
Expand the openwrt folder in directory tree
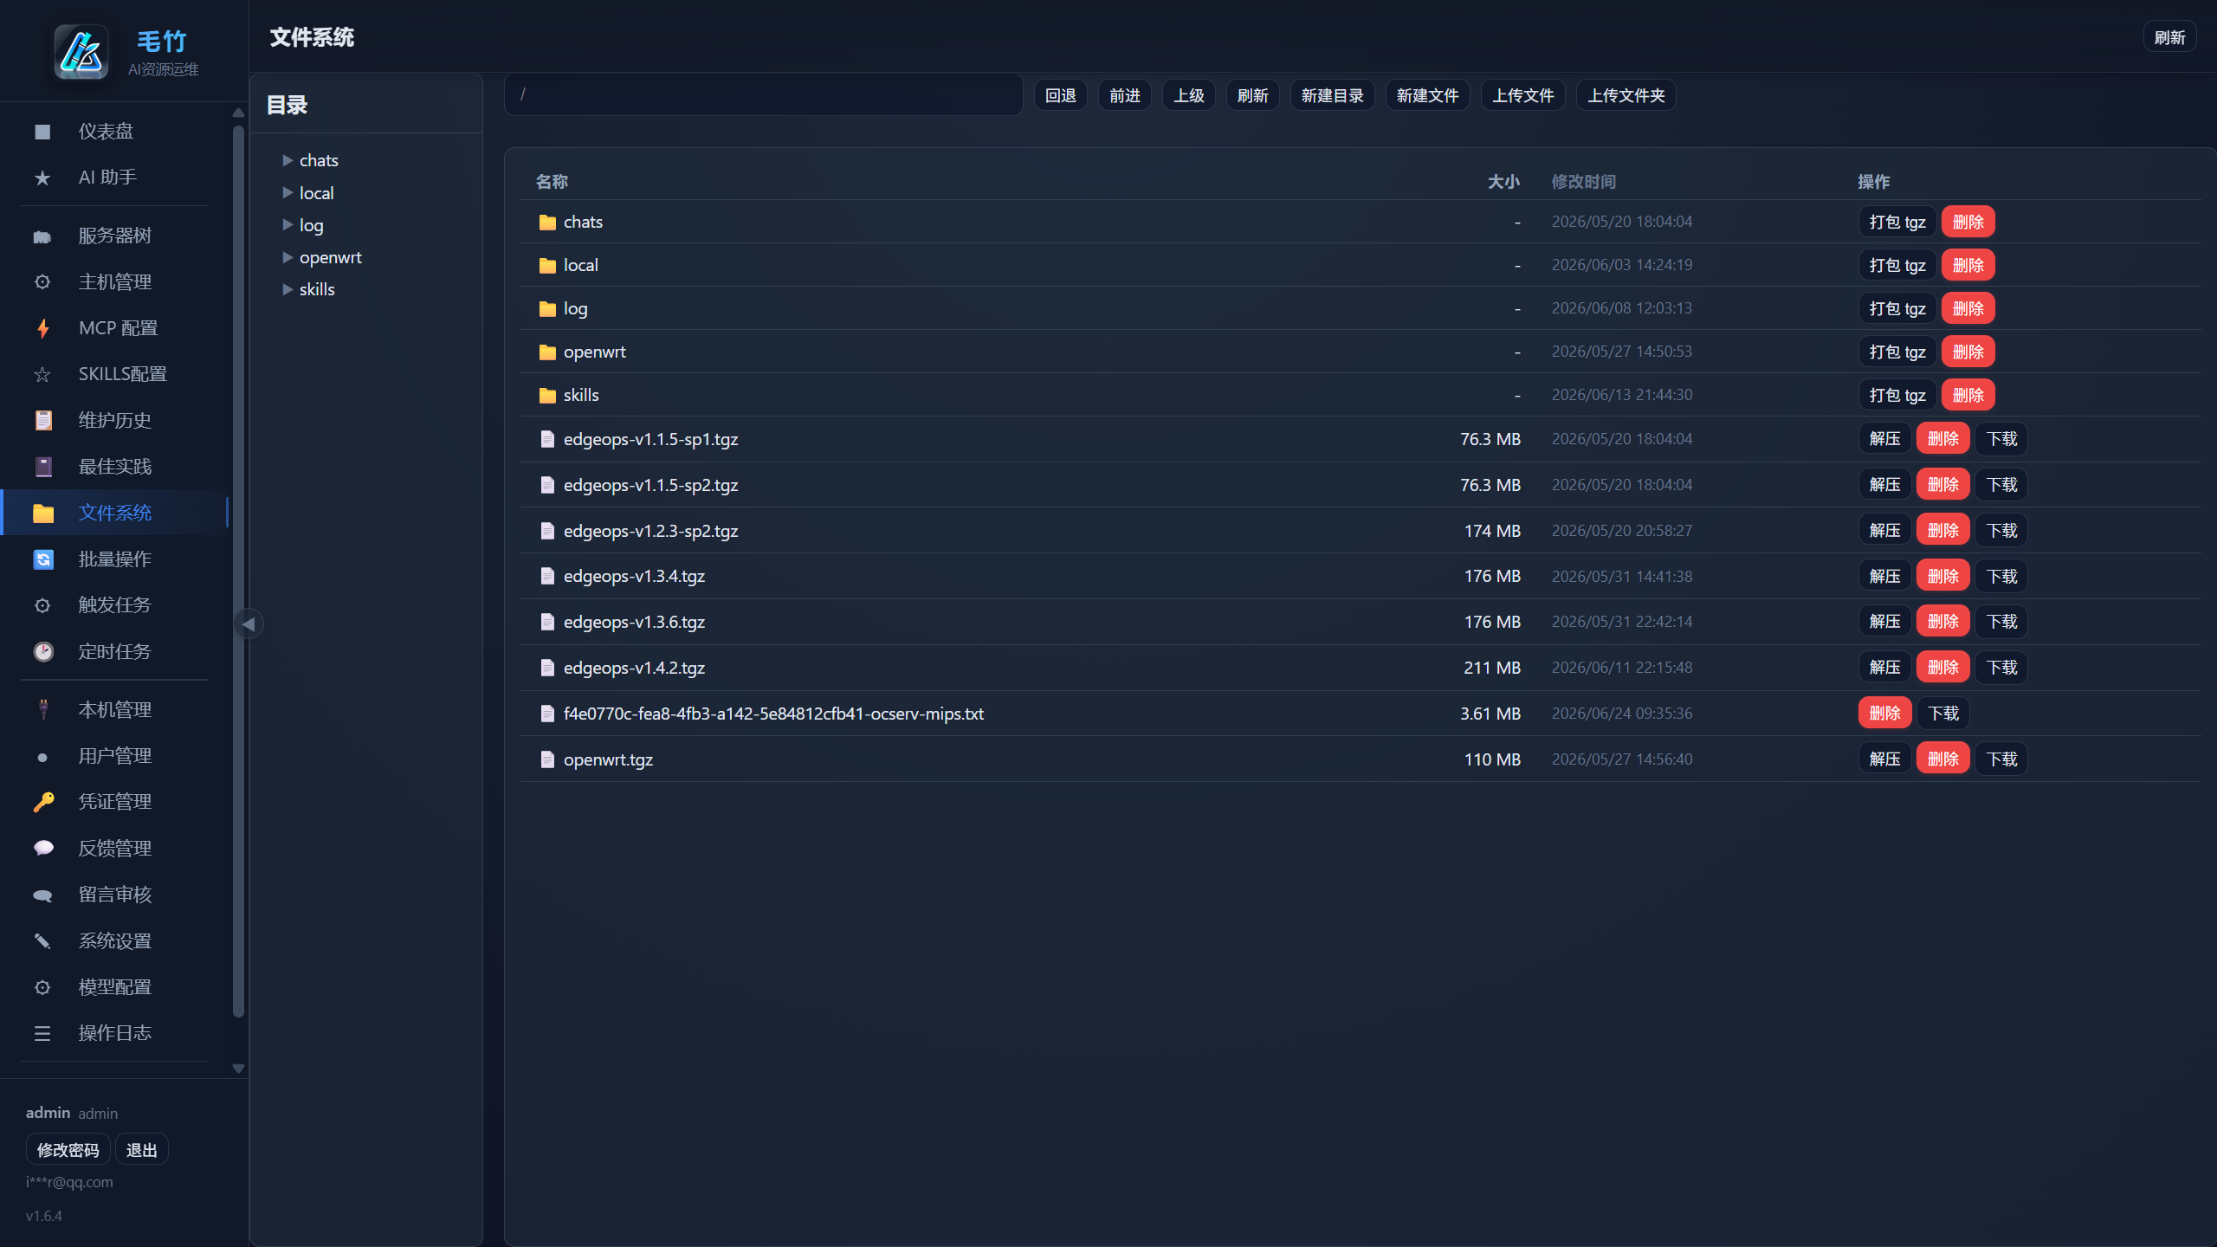288,257
